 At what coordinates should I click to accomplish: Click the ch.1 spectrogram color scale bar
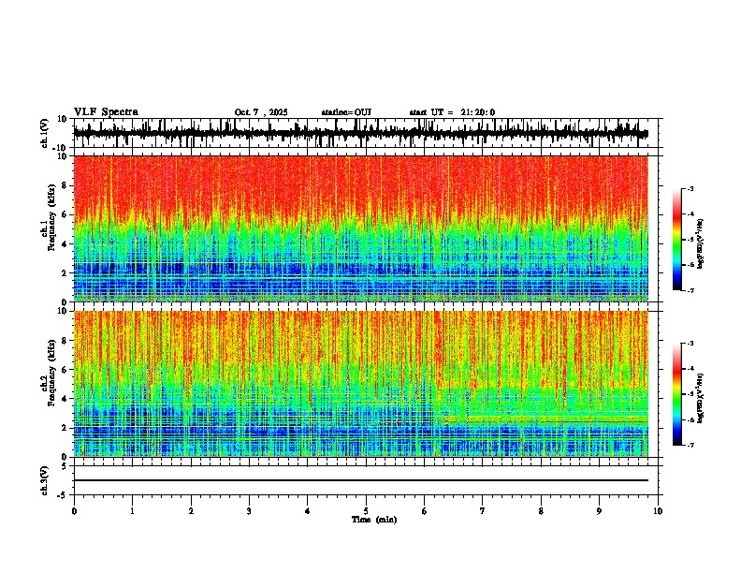click(x=677, y=240)
